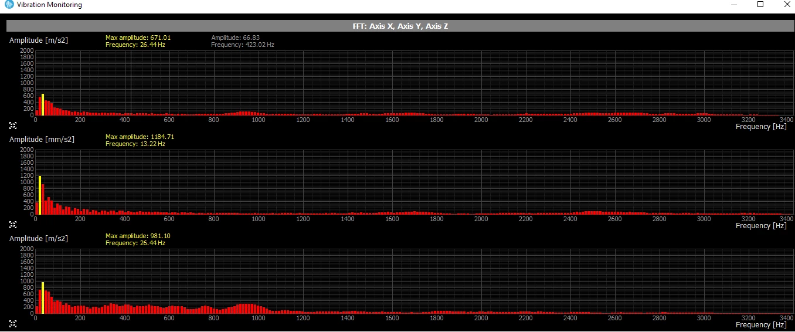Click the yellow 26.44 Hz peak bar in top chart
Screen dimensions: 795x332
point(43,104)
